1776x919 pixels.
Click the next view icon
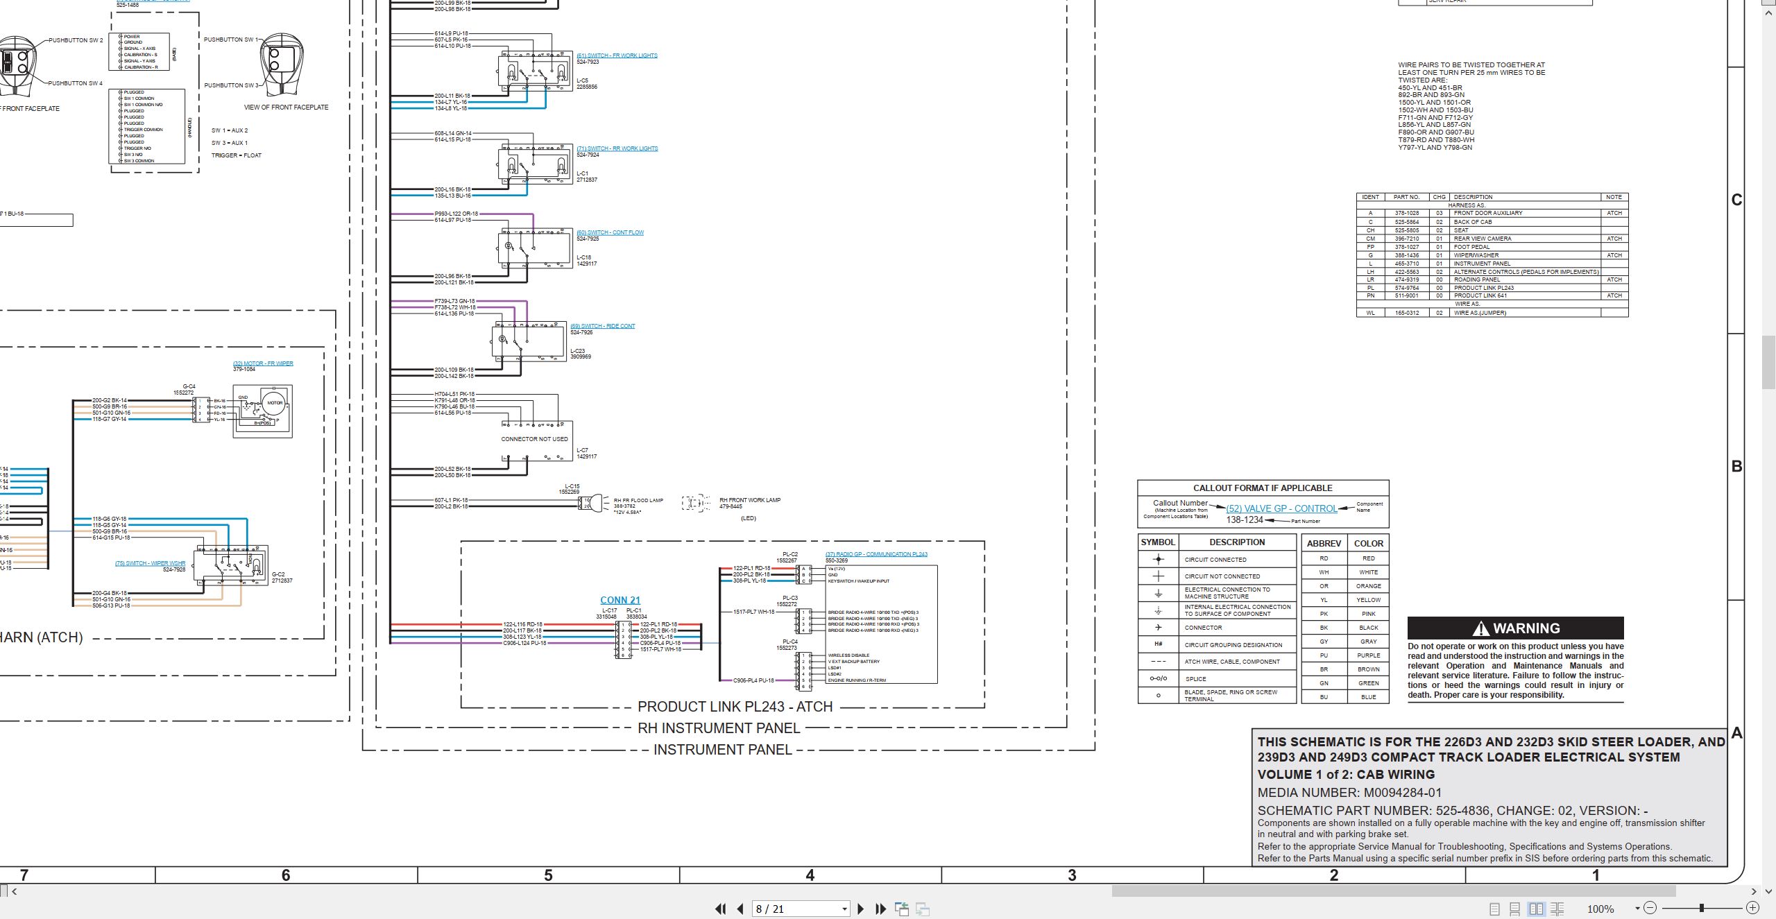[x=923, y=909]
